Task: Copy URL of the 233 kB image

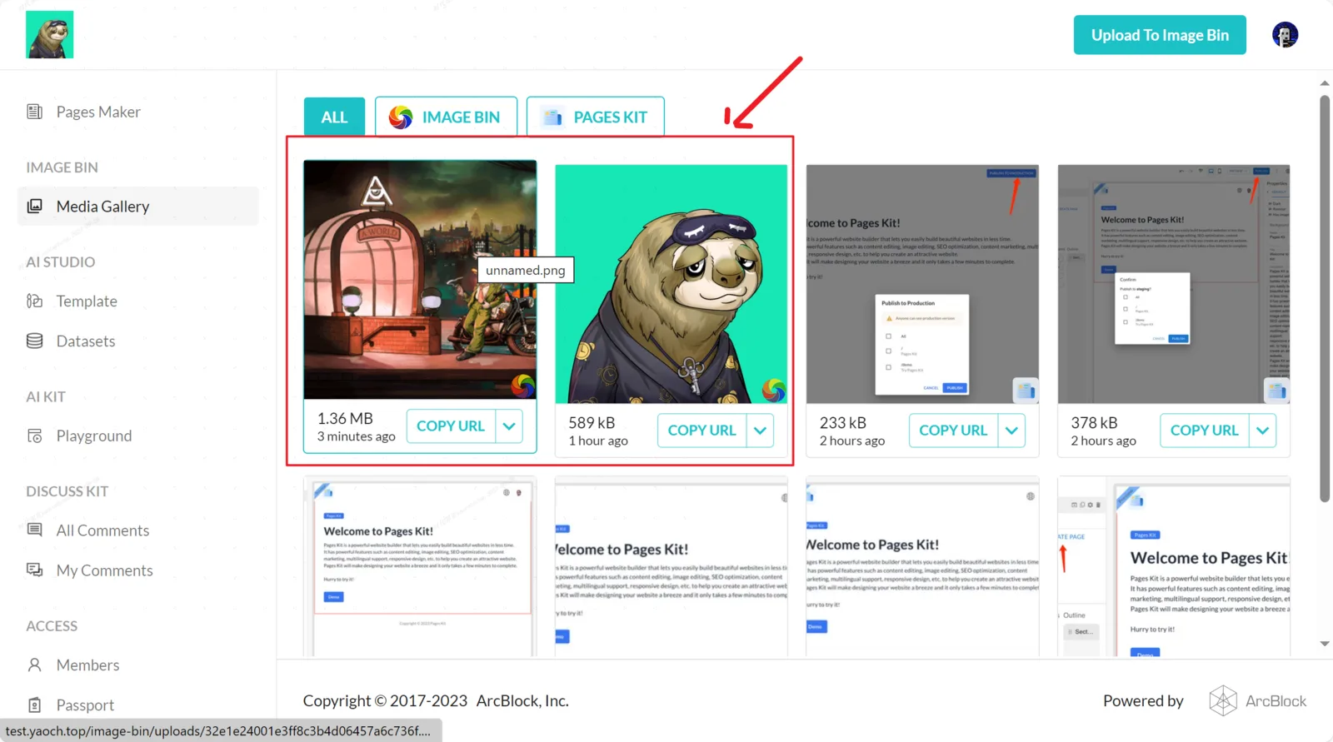Action: click(x=953, y=431)
